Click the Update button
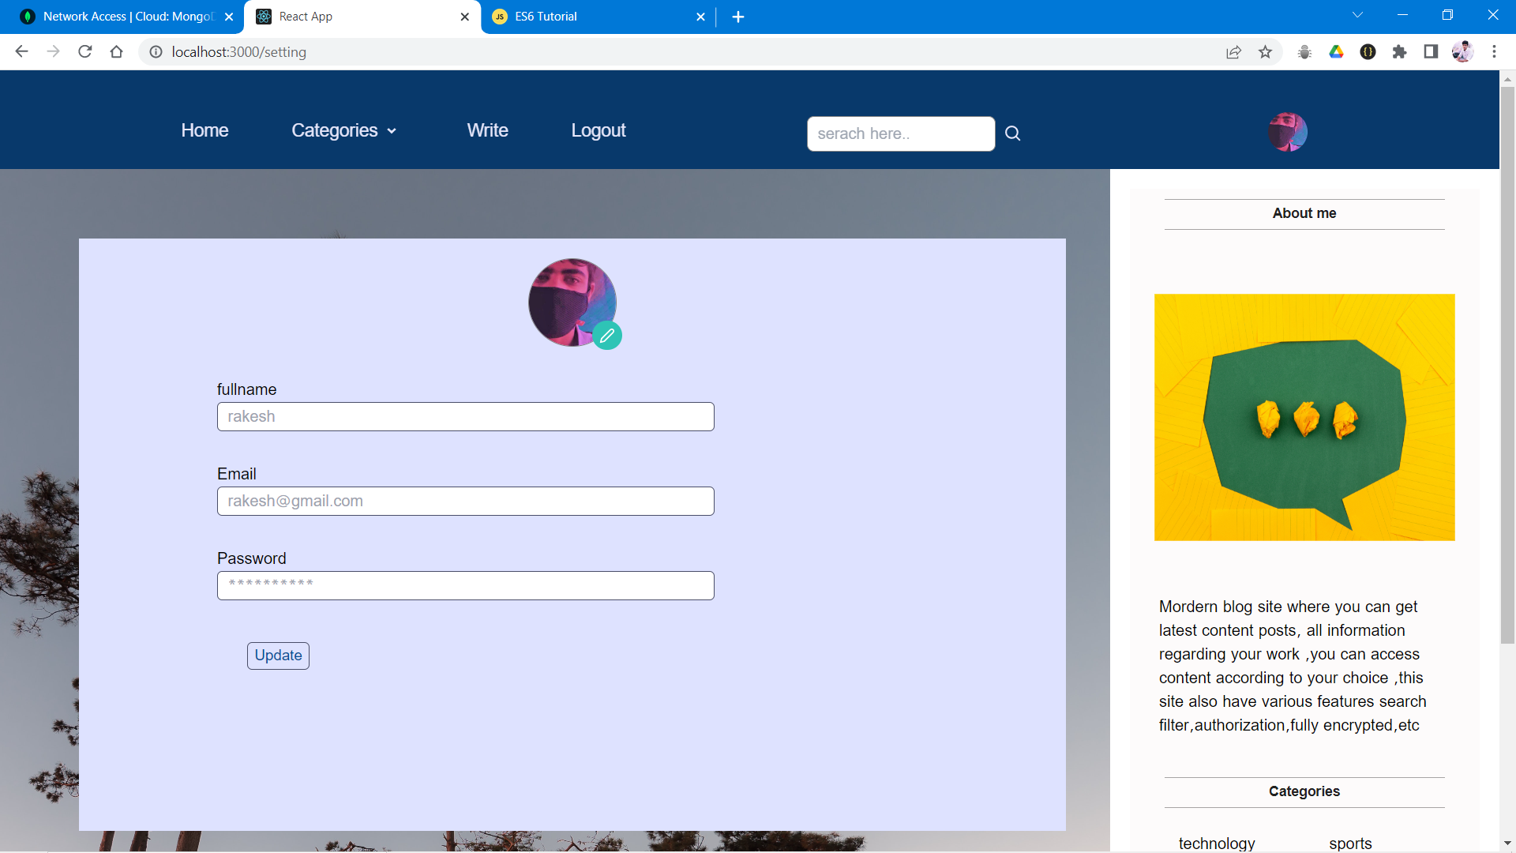Image resolution: width=1516 pixels, height=853 pixels. click(x=278, y=656)
